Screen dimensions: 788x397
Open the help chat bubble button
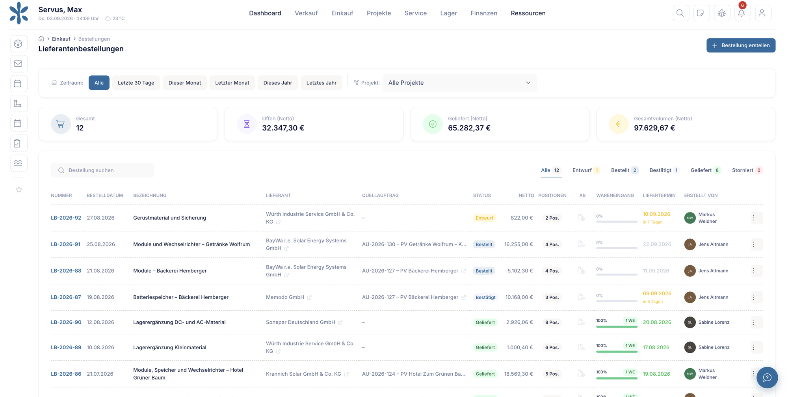point(767,378)
